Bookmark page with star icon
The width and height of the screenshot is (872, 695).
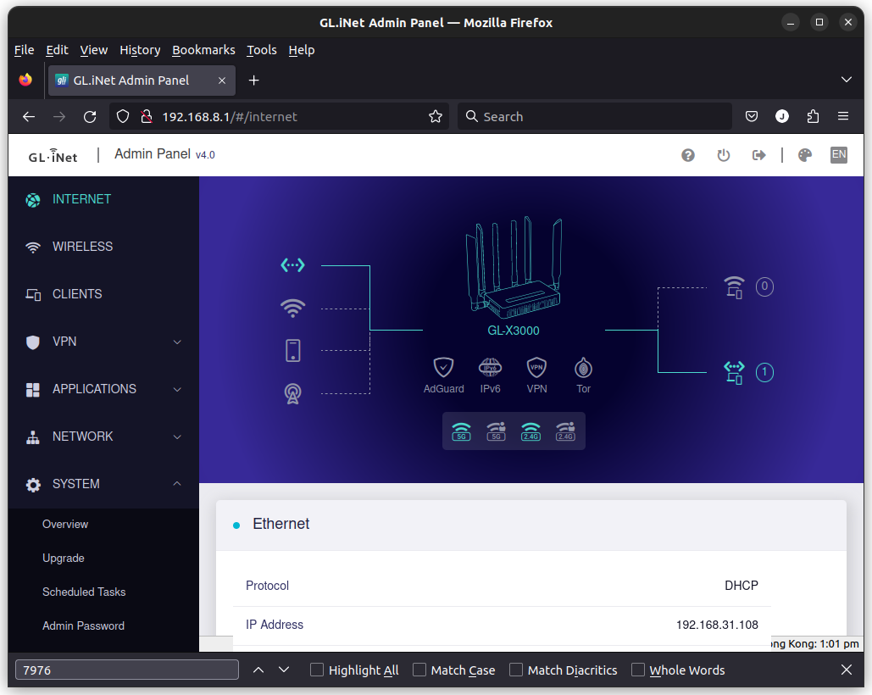tap(436, 117)
